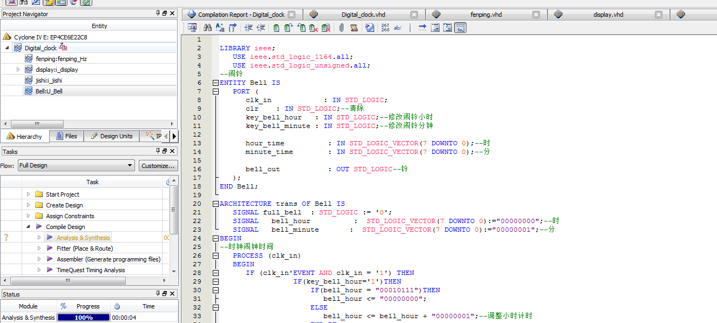Click the play icon for Analysis & Synthesis
This screenshot has height=323, width=717.
50,238
